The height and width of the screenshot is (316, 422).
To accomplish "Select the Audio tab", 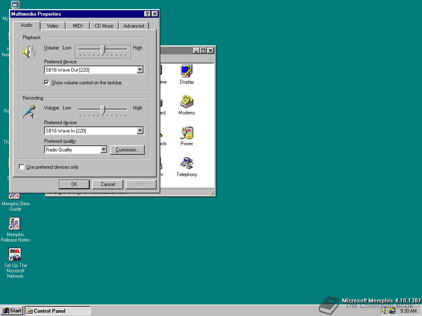I will 27,25.
